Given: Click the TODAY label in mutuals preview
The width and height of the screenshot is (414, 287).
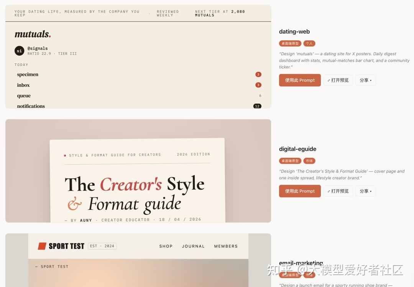Looking at the screenshot, I should coord(21,65).
